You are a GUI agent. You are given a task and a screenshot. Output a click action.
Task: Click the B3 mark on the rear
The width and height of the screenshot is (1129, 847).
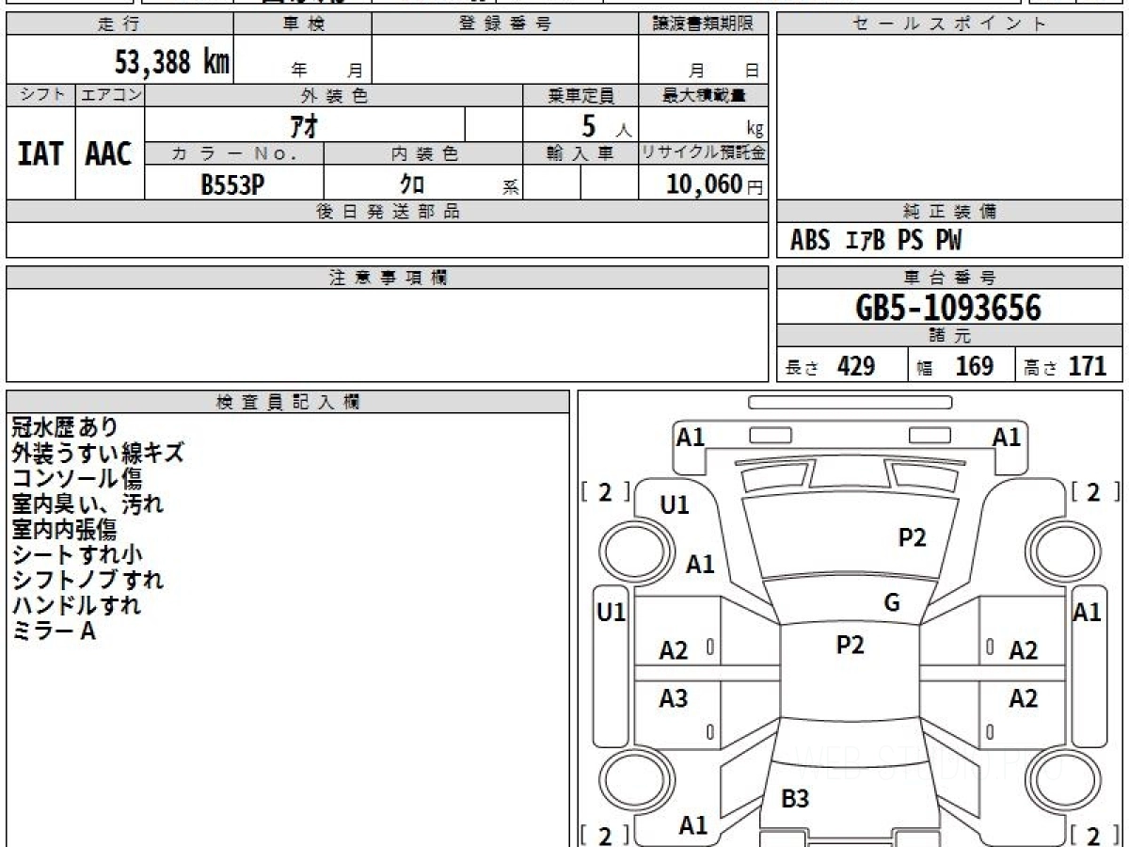pyautogui.click(x=795, y=799)
